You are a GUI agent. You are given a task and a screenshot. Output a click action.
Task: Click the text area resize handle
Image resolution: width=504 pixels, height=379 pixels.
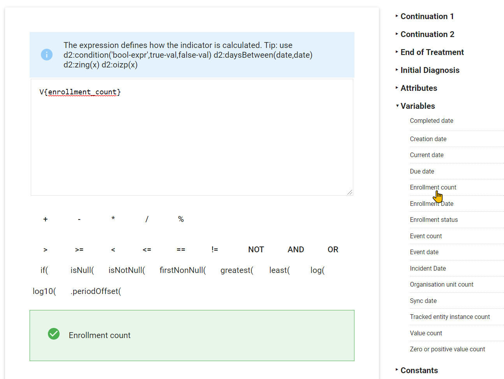[350, 192]
